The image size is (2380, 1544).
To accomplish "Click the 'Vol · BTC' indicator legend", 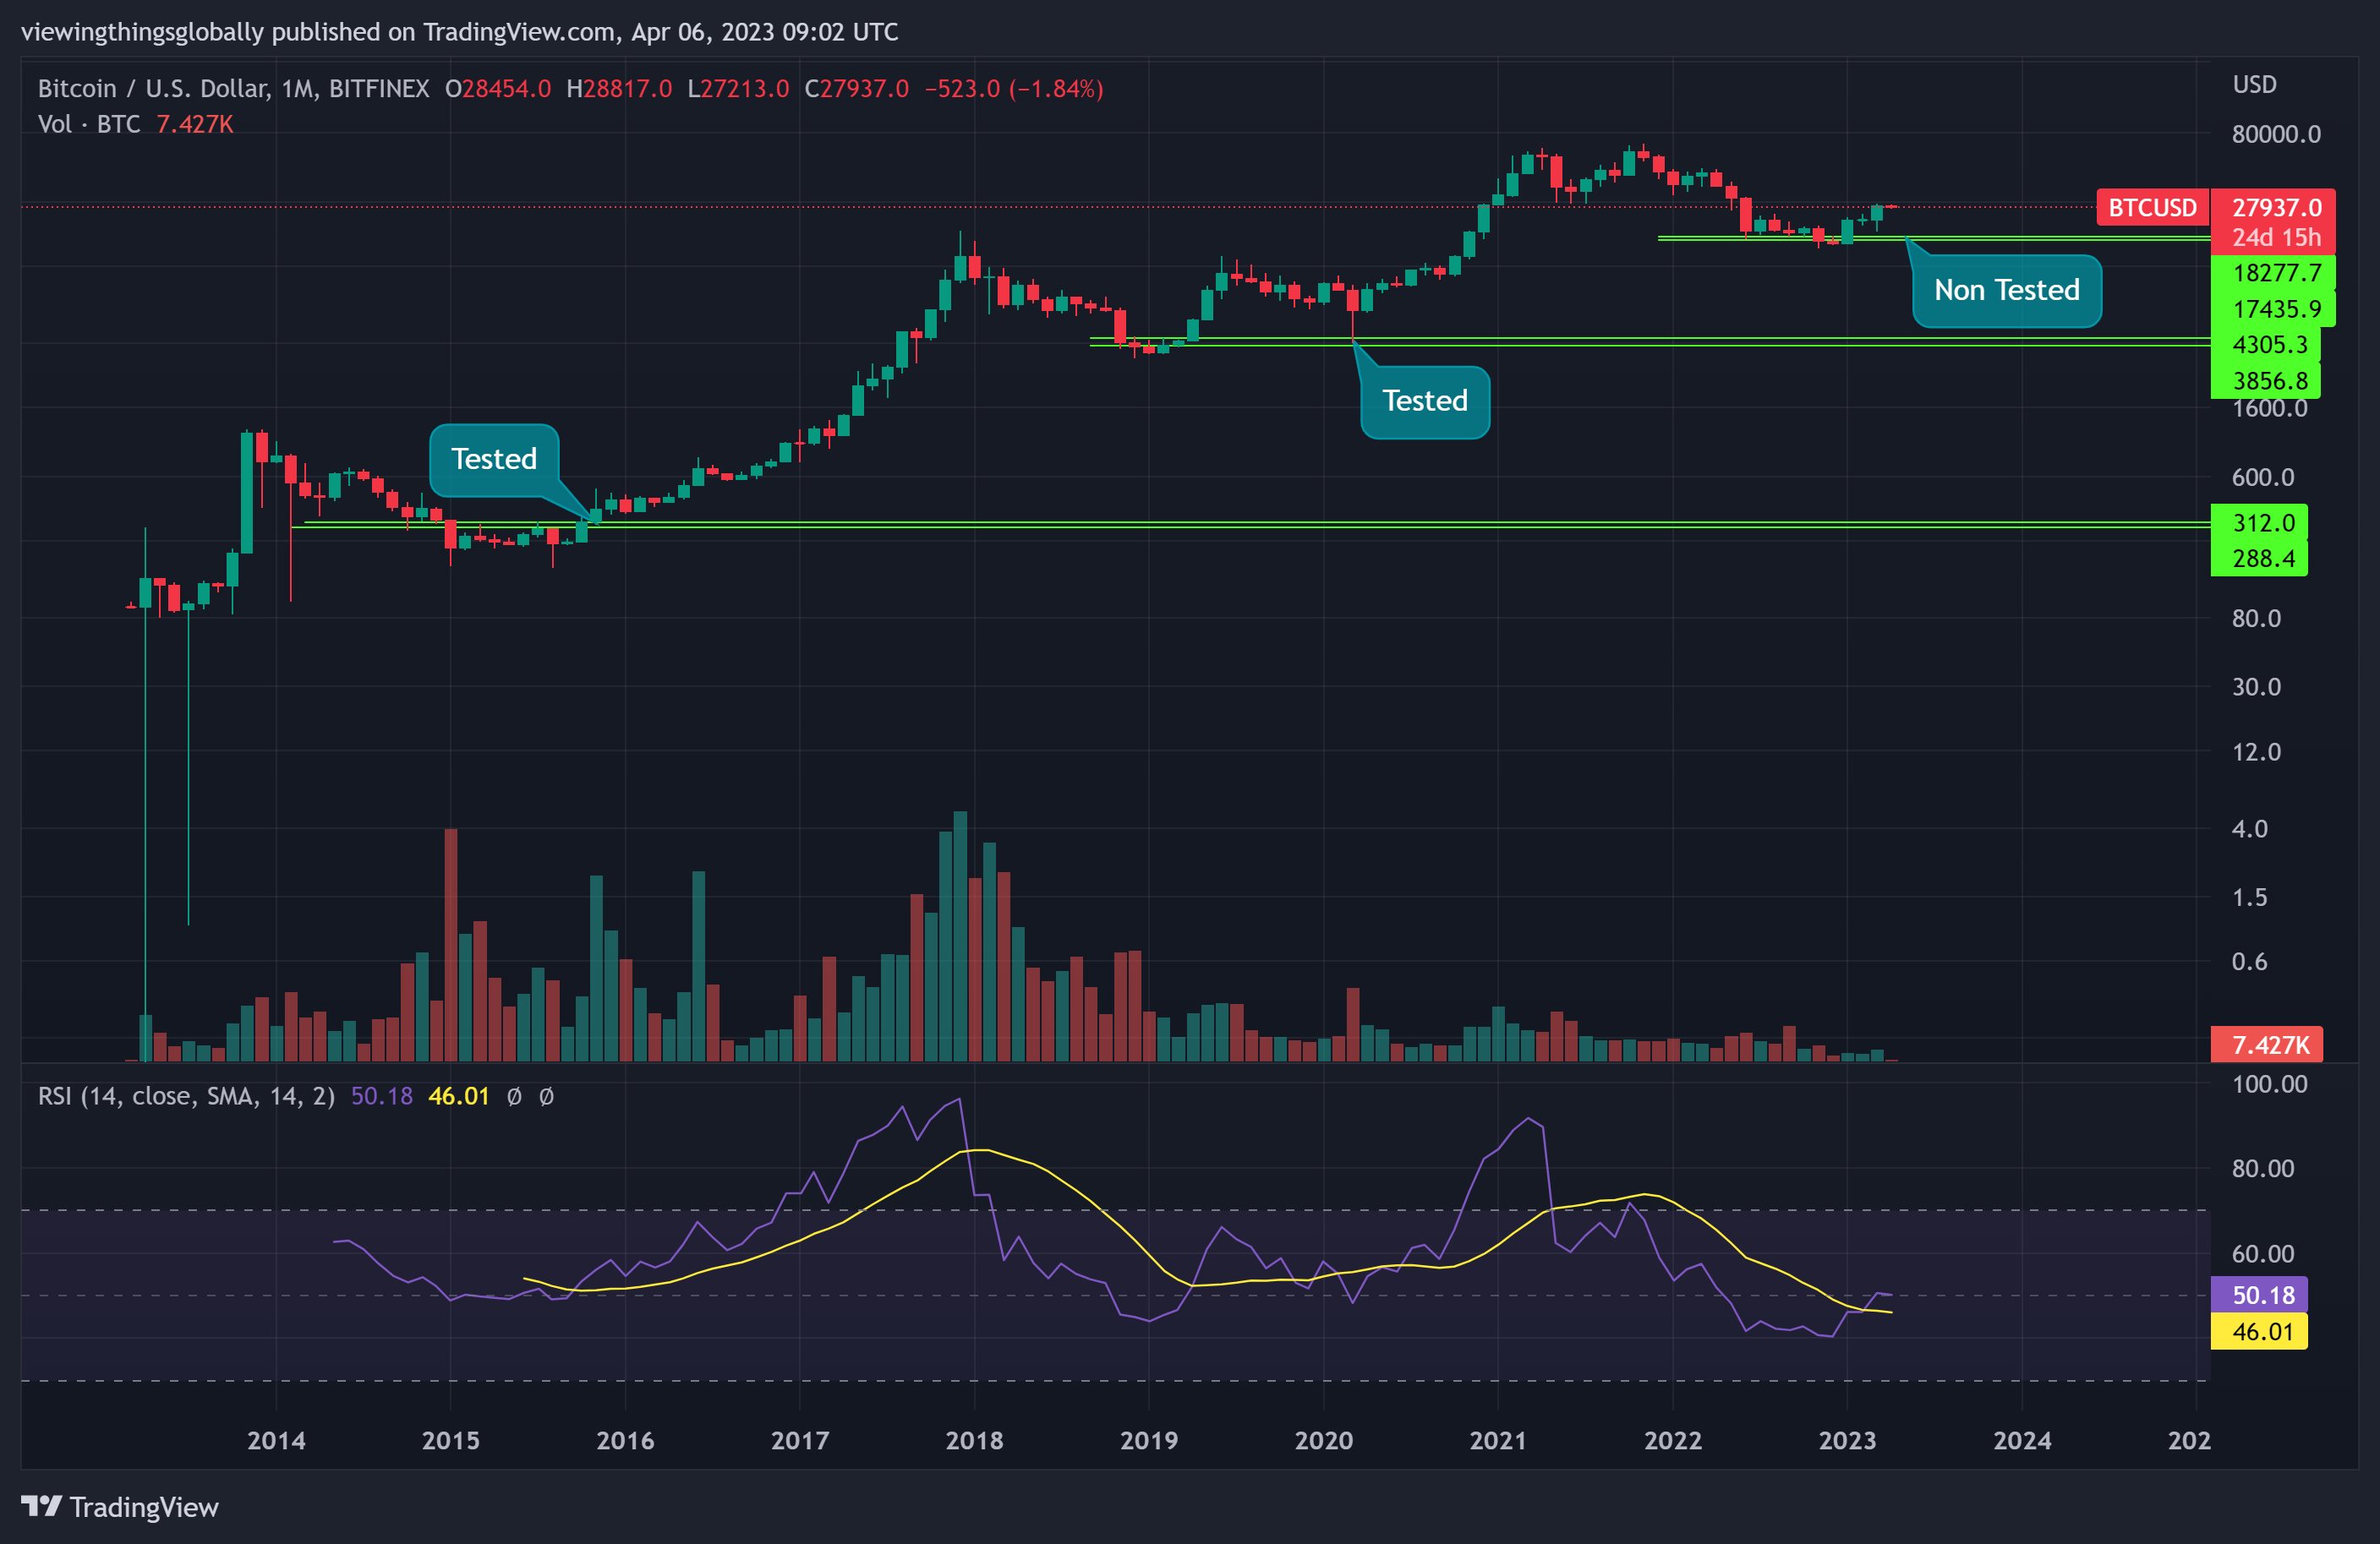I will (x=89, y=124).
